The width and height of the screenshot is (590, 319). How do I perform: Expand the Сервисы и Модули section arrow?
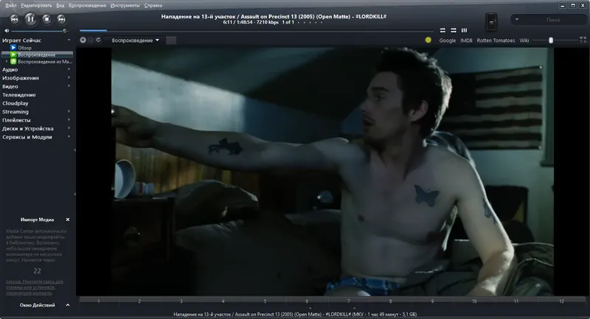(69, 137)
